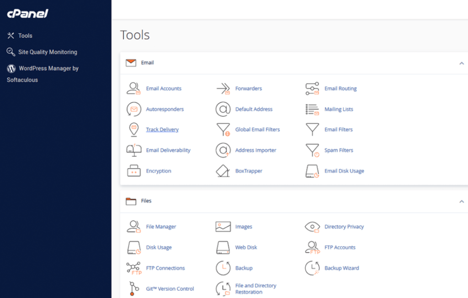
Task: Open the Email Filters link
Action: tap(339, 129)
